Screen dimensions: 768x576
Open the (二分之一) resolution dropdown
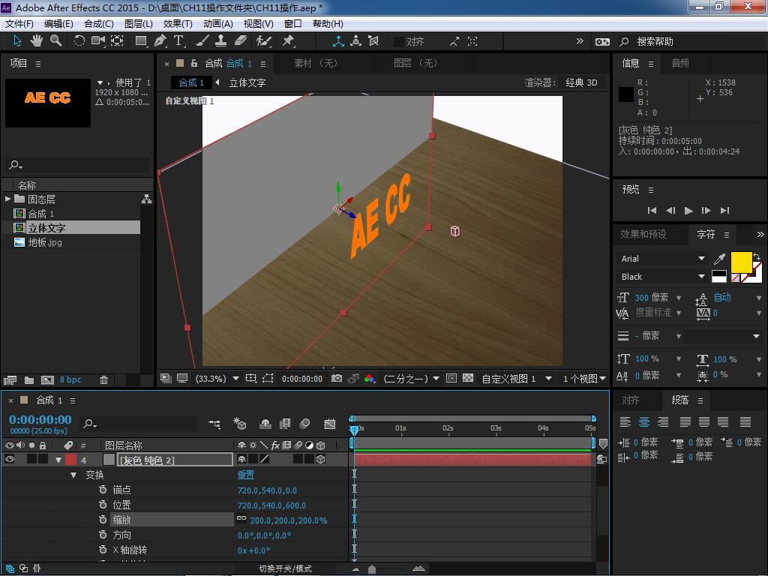412,379
